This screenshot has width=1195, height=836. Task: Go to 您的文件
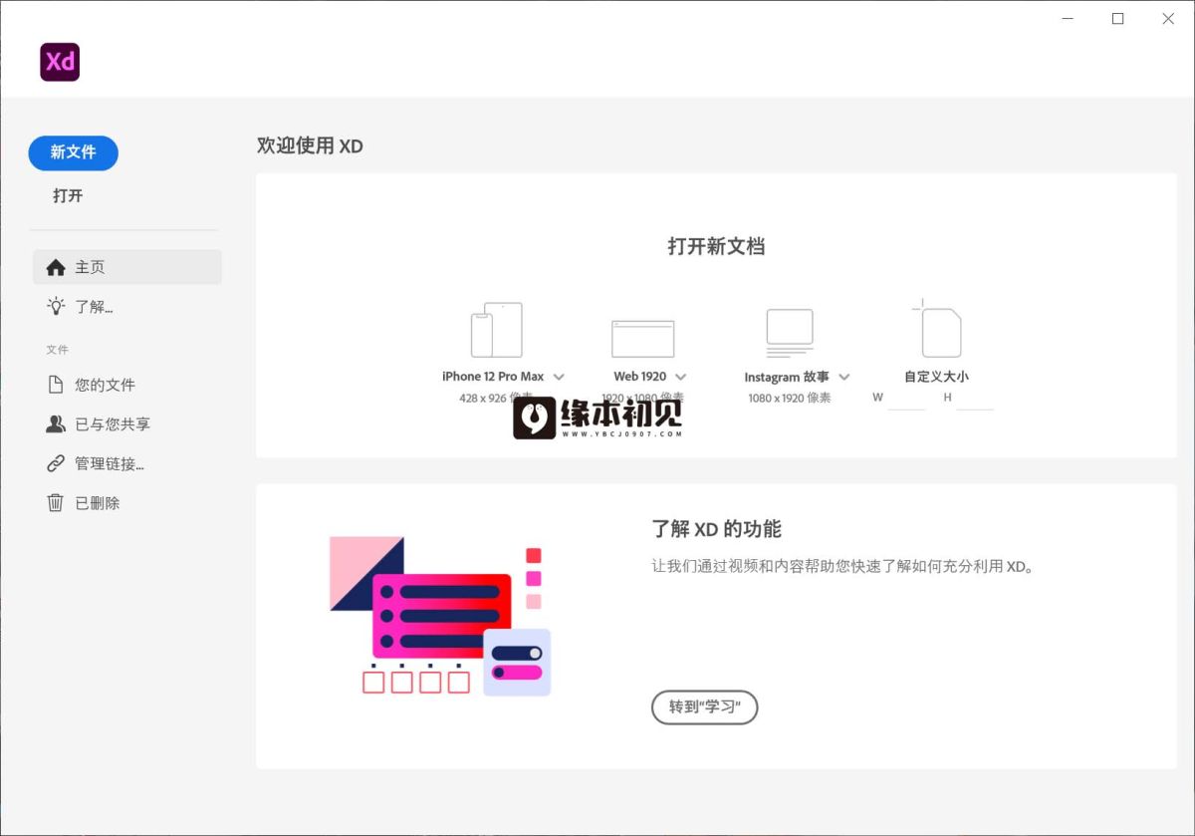[127, 385]
